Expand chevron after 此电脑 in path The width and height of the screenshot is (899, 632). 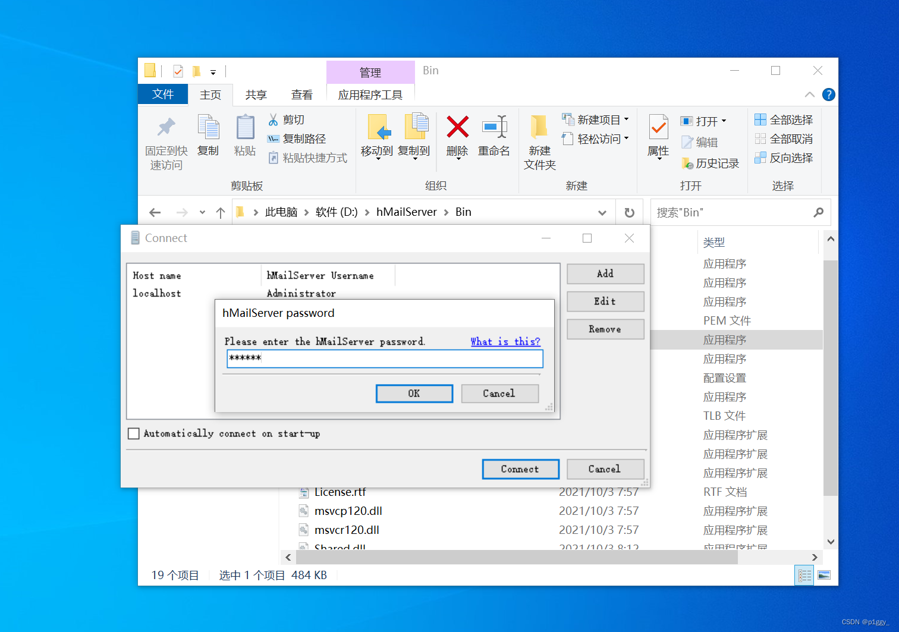click(306, 212)
